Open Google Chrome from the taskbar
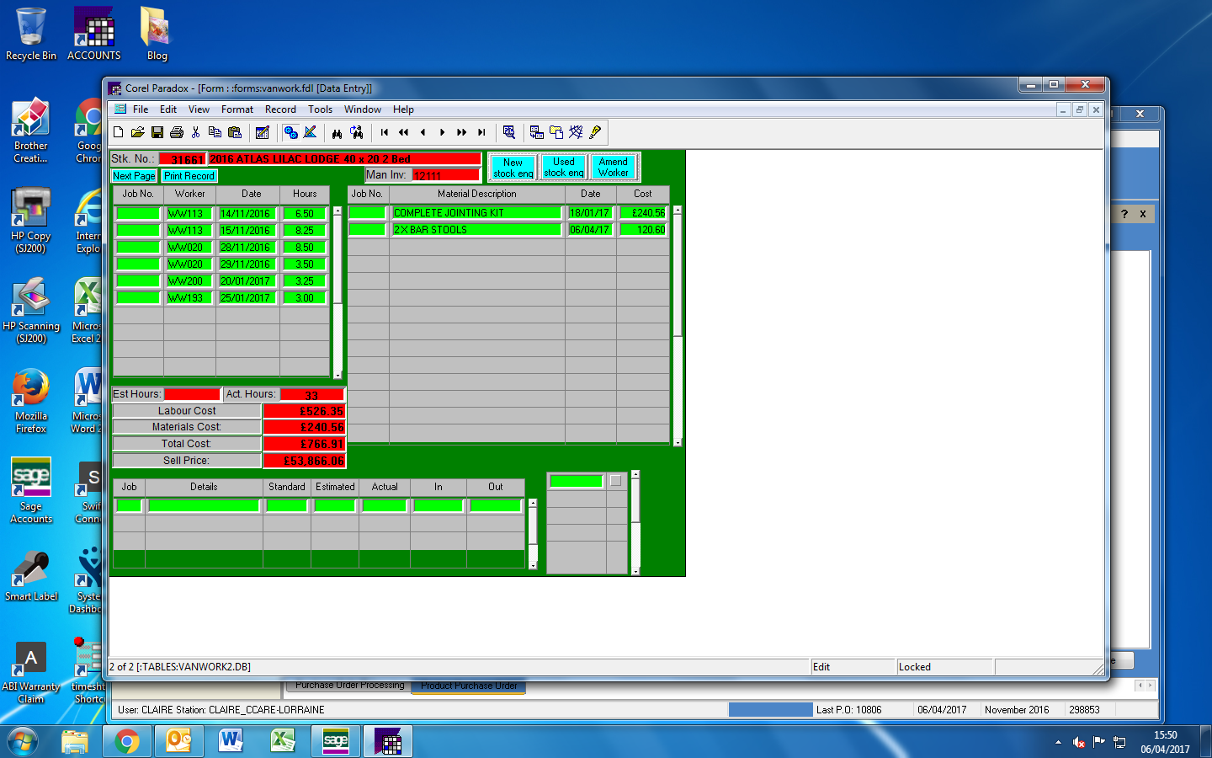The image size is (1212, 758). pos(127,741)
